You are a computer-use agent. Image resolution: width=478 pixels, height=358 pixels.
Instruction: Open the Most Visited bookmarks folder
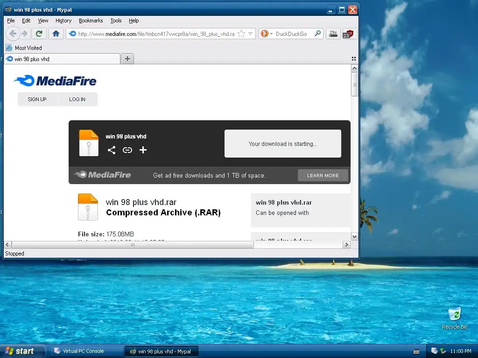pyautogui.click(x=24, y=48)
